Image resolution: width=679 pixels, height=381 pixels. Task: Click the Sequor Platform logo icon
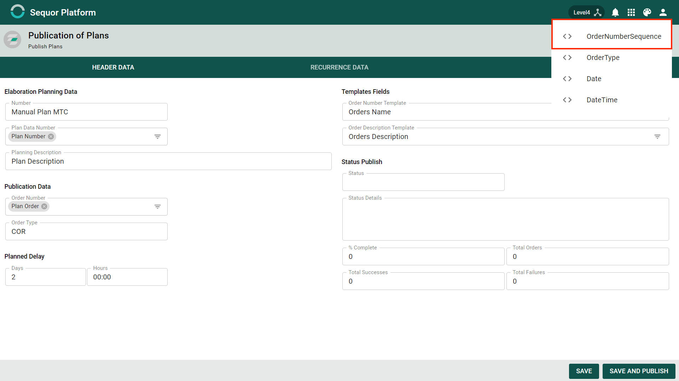(17, 12)
